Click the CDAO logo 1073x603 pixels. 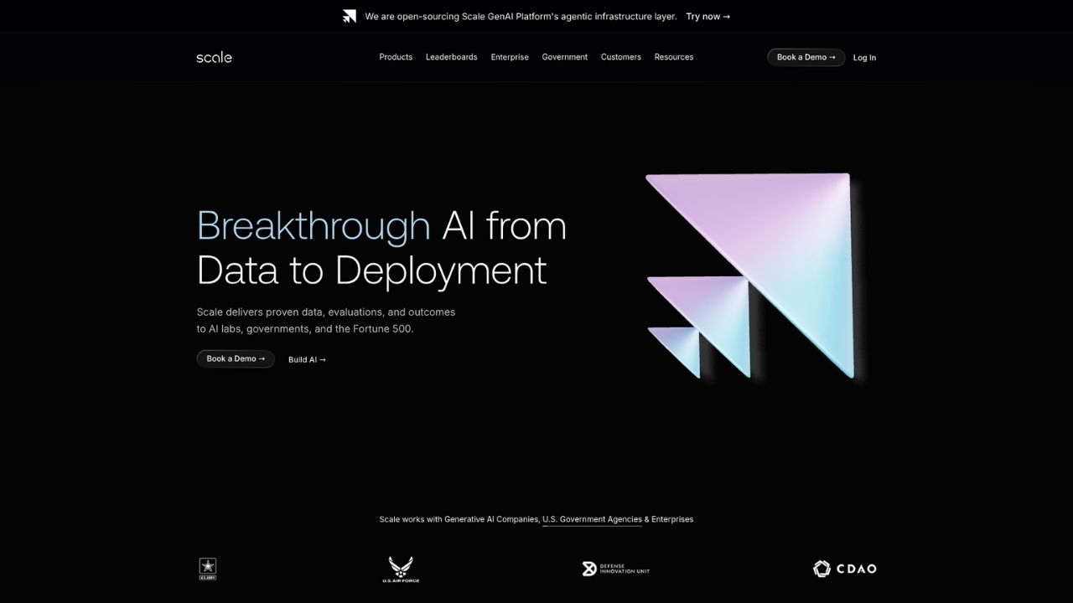[845, 569]
